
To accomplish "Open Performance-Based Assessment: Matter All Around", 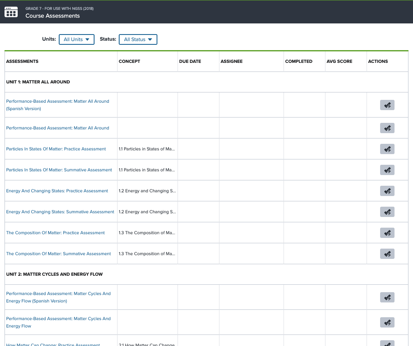I will click(58, 128).
